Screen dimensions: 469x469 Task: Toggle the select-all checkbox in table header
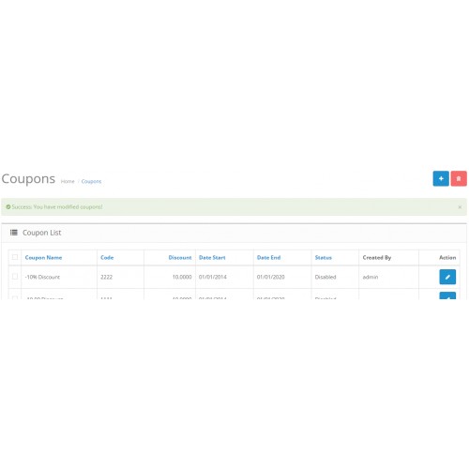15,257
